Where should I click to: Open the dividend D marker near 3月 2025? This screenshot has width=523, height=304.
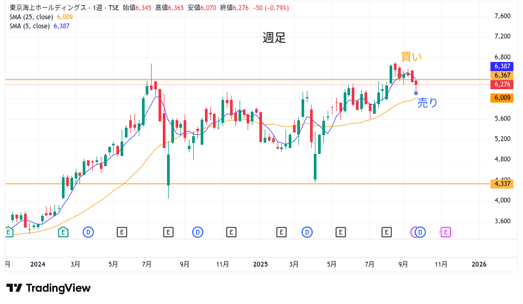pos(307,232)
